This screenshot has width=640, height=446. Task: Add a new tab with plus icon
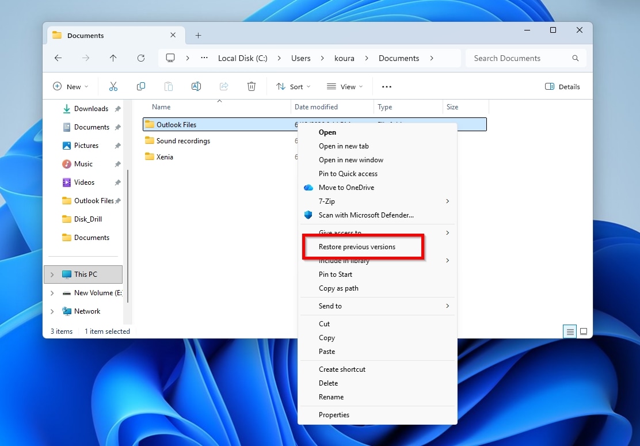click(x=199, y=36)
